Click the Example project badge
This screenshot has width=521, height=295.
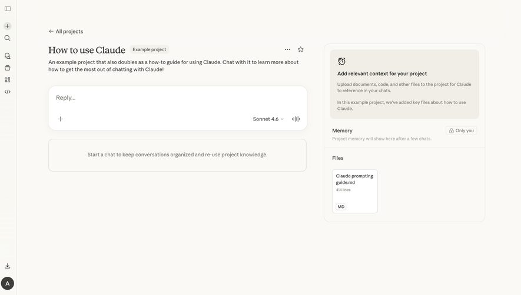(x=149, y=49)
